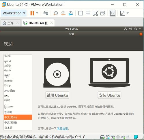Open the Wed 09:29 clock in Ubuntu panel
Viewport: 144px width, 140px height.
click(x=72, y=29)
